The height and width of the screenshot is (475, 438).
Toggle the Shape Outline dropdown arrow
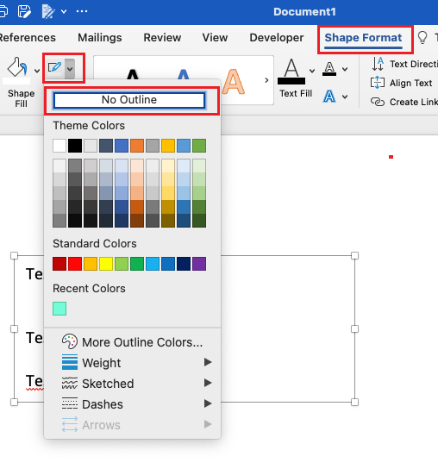(x=70, y=69)
